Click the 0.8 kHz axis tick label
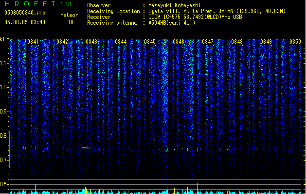The width and height of the screenshot is (306, 194). tap(4, 136)
